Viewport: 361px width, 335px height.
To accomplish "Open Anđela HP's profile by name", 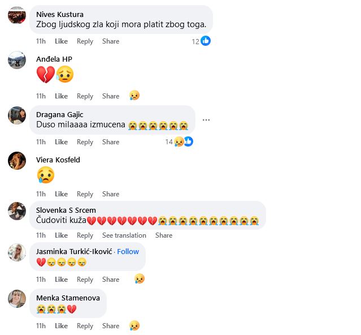I will (54, 59).
